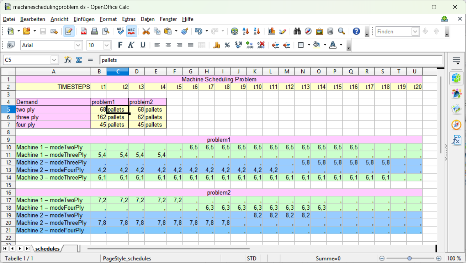The image size is (466, 263).
Task: Toggle Align Right
Action: pos(179,45)
